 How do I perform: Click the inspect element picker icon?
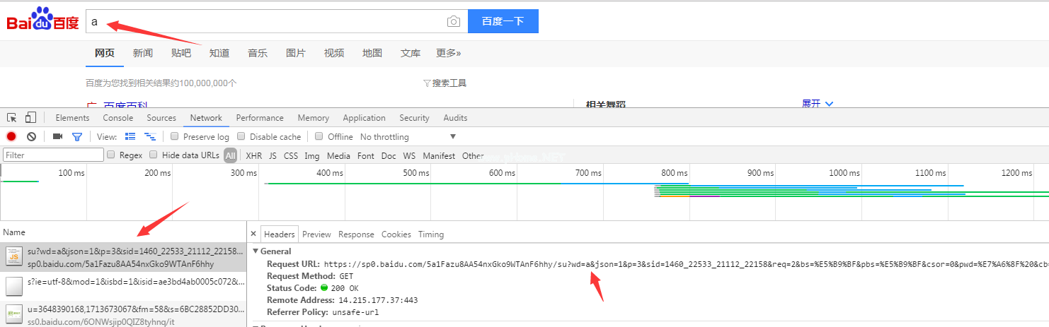tap(12, 118)
